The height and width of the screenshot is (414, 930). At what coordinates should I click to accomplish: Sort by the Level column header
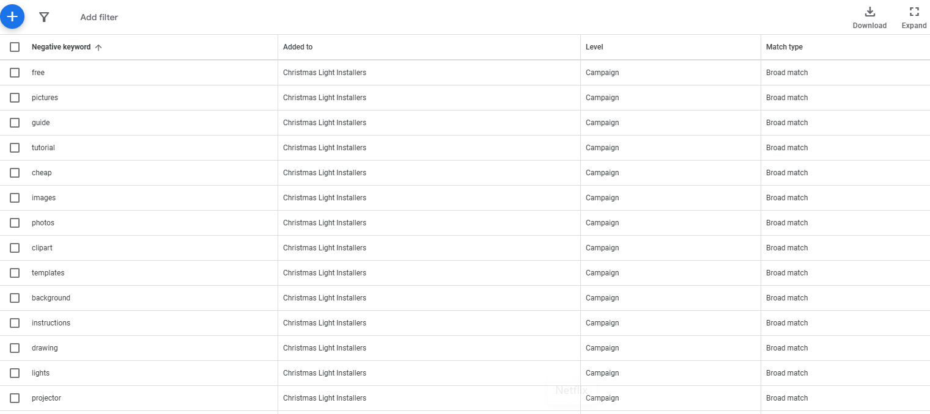pos(594,47)
